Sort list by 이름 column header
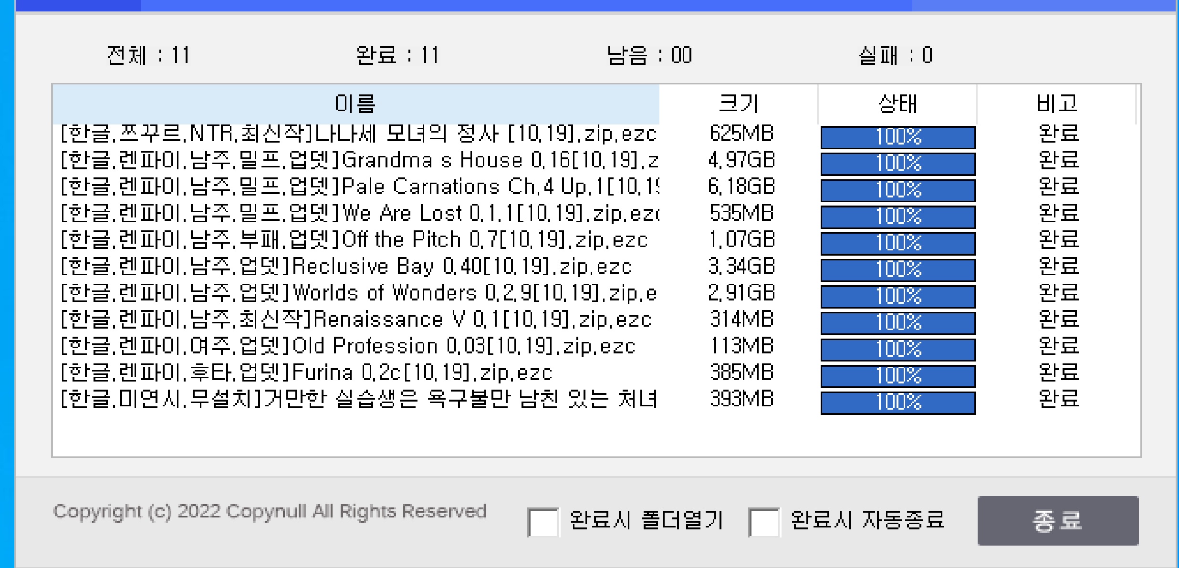Screen dimensions: 1179x568 [x=355, y=103]
